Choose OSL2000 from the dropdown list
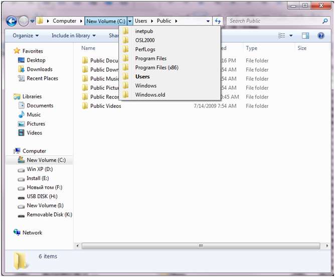This screenshot has height=277, width=335. (170, 40)
